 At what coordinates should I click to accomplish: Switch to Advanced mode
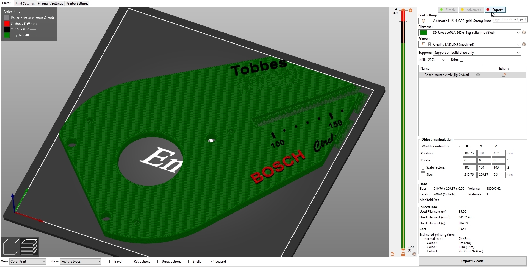[471, 10]
